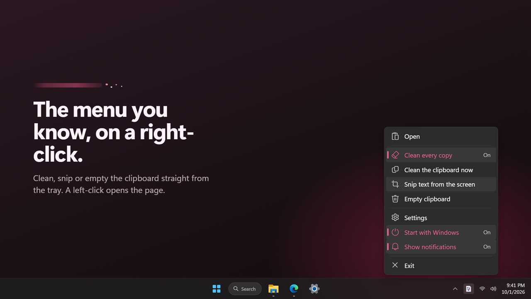Screen dimensions: 531x299
Task: Choose Exit in the context menu
Action: click(x=441, y=266)
